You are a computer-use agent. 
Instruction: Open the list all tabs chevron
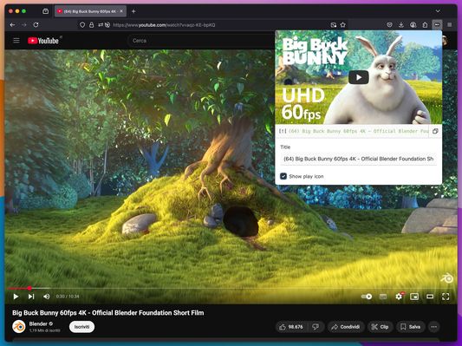pyautogui.click(x=438, y=11)
